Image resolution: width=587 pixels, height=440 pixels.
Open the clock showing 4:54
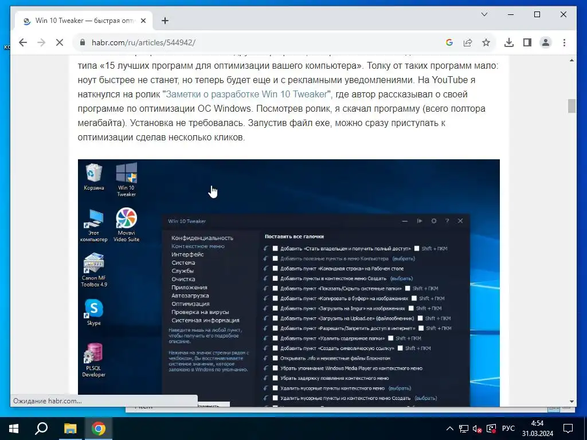pyautogui.click(x=538, y=429)
